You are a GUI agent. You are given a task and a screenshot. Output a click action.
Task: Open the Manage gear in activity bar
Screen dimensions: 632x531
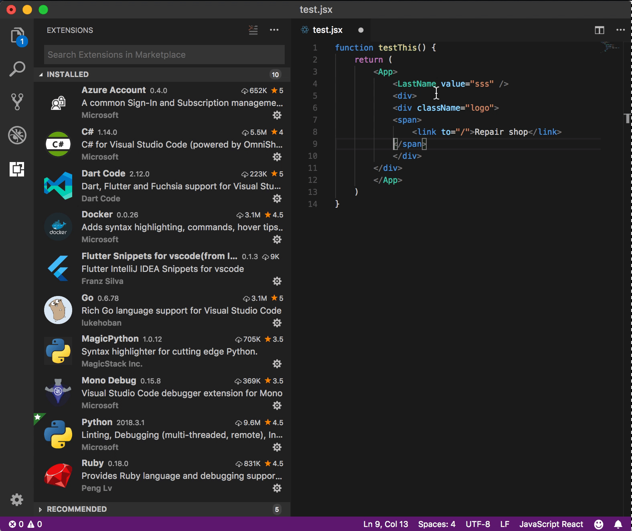pyautogui.click(x=17, y=500)
